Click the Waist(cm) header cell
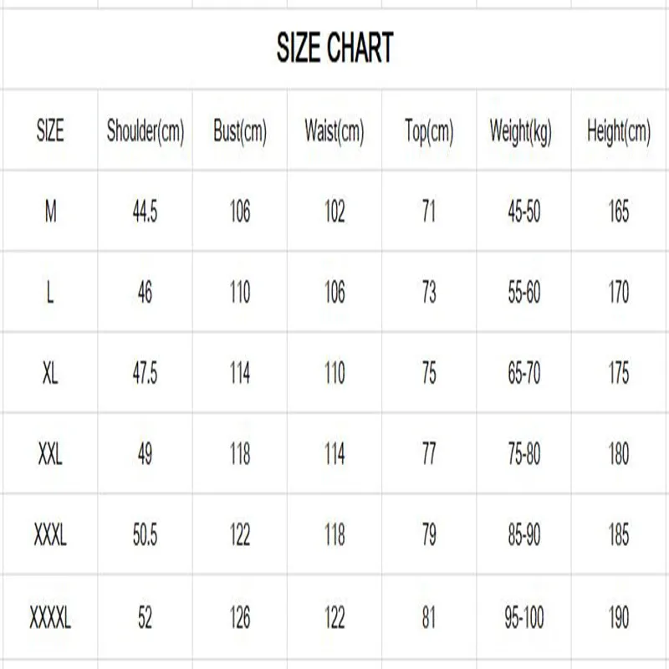Viewport: 669px width, 669px height. (x=334, y=130)
